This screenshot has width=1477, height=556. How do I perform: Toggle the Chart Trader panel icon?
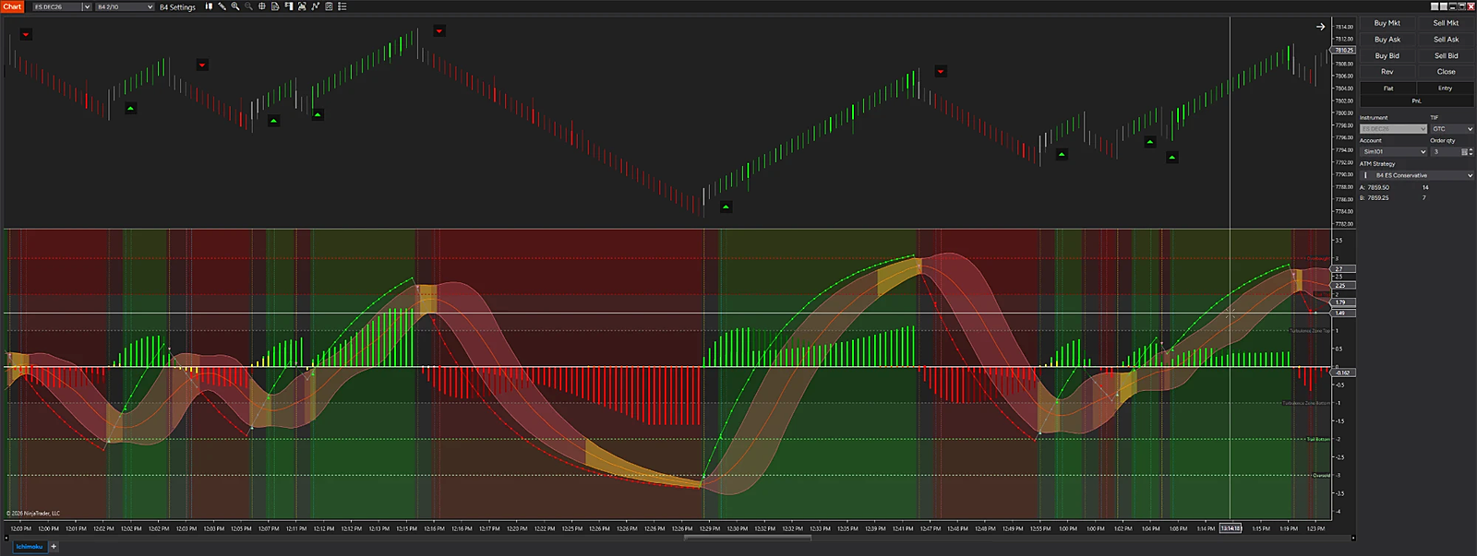288,6
